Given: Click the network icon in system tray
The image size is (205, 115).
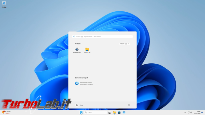Looking at the screenshot, I should click(x=189, y=112).
